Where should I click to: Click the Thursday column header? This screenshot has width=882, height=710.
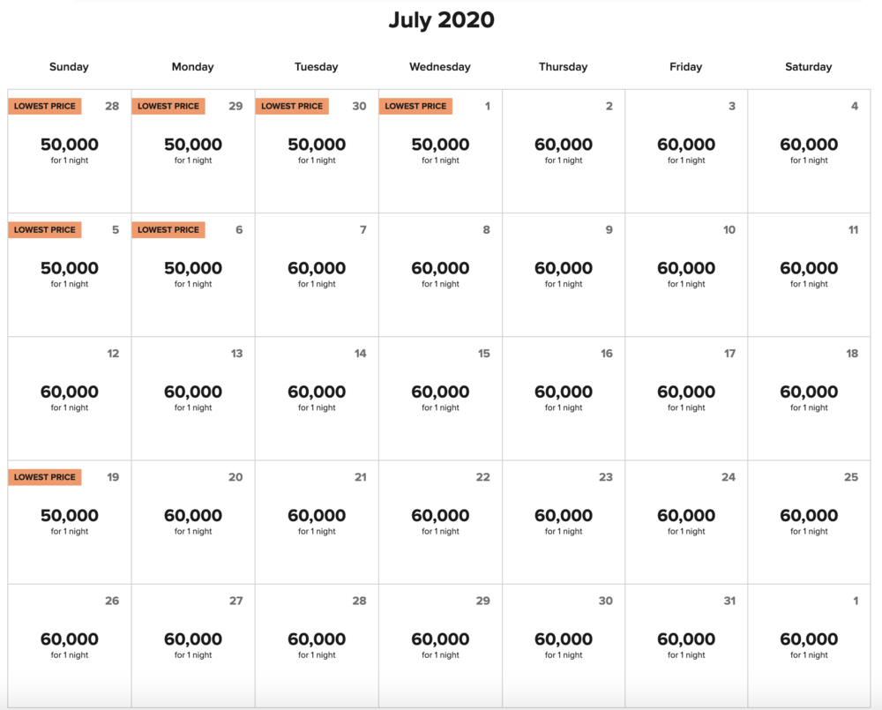(563, 67)
